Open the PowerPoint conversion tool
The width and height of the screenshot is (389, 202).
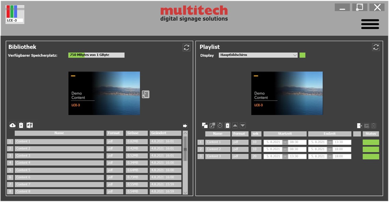click(x=30, y=125)
